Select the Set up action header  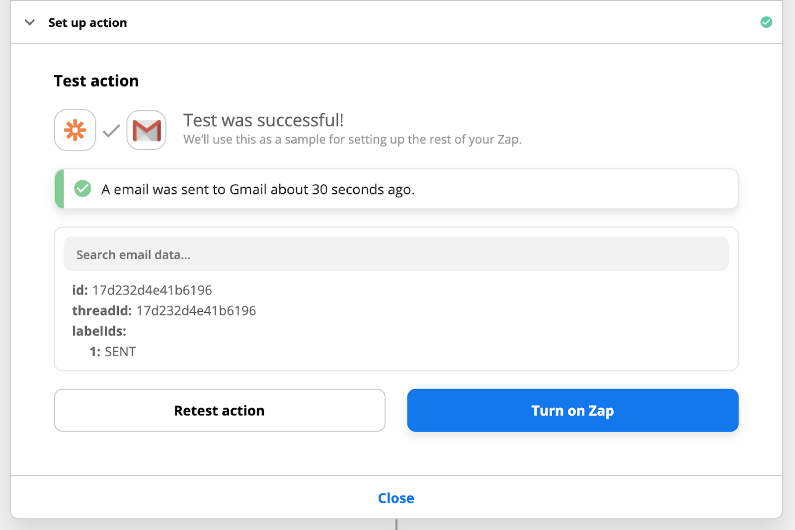click(x=87, y=22)
